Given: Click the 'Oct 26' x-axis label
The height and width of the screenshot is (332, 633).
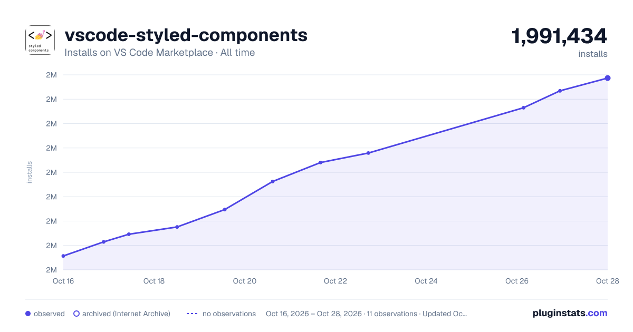Looking at the screenshot, I should (517, 281).
